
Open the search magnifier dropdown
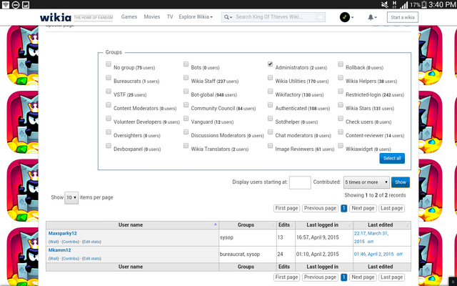pos(228,17)
